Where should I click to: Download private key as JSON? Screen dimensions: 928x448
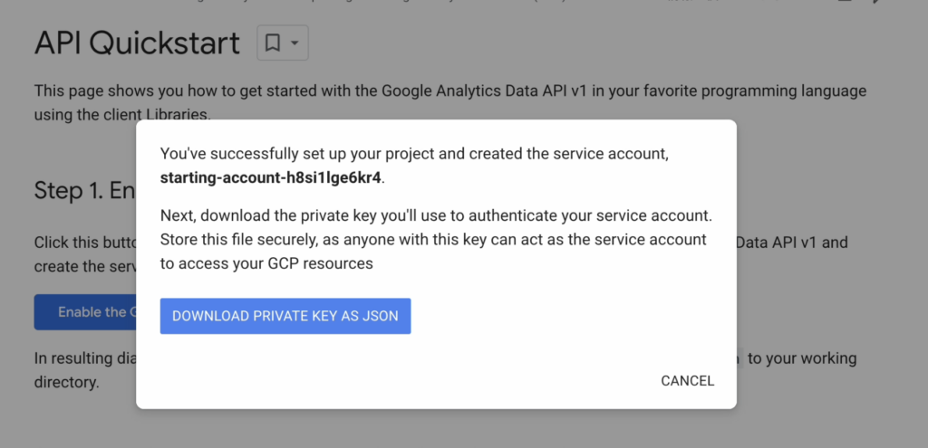(x=285, y=316)
